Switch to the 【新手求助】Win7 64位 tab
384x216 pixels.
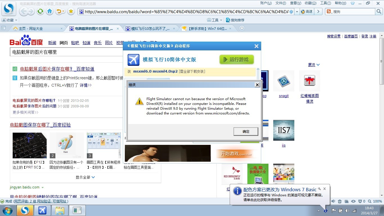click(x=208, y=29)
